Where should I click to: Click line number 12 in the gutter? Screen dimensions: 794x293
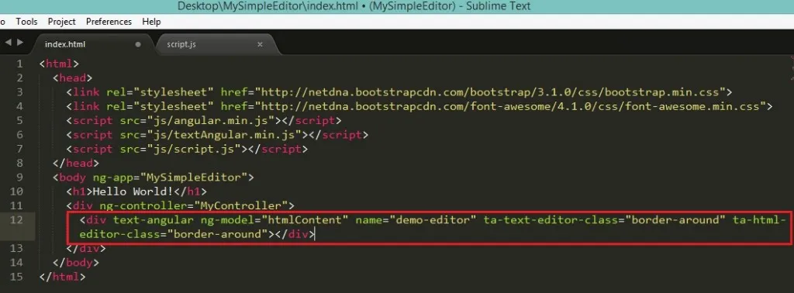(x=16, y=220)
